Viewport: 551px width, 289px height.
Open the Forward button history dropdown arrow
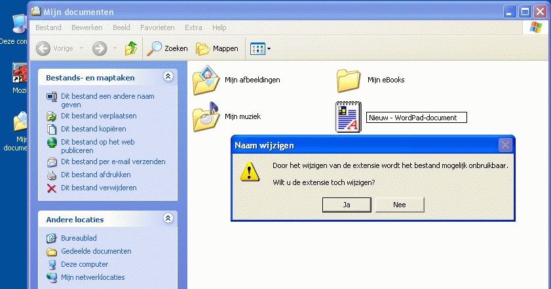click(115, 48)
